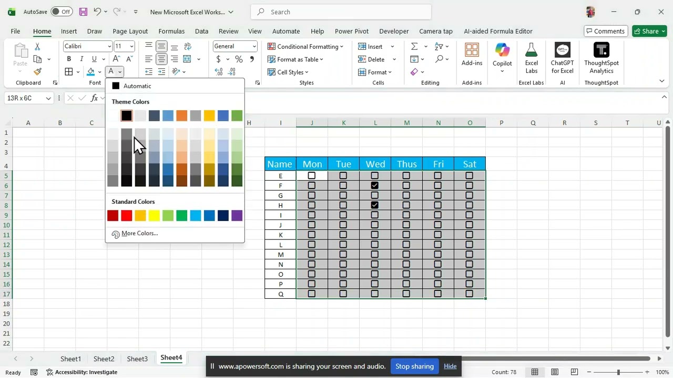673x378 pixels.
Task: Uncheck the Wed checkbox for row H
Action: [375, 205]
